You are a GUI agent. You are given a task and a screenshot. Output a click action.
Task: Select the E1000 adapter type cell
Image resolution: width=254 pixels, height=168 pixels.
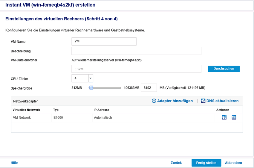click(x=72, y=117)
